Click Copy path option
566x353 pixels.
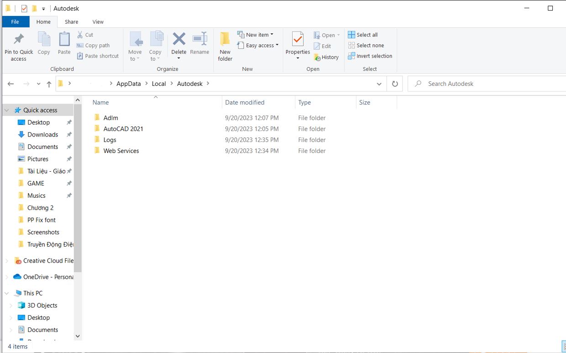pyautogui.click(x=93, y=45)
